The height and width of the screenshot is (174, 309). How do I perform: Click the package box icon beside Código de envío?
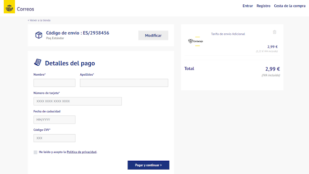point(39,35)
